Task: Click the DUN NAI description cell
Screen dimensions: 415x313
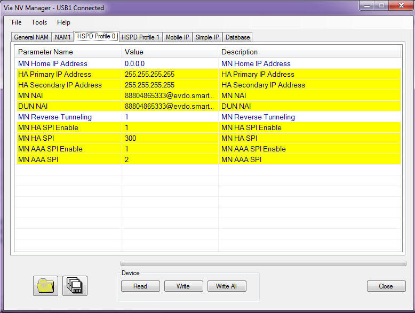Action: pos(310,106)
